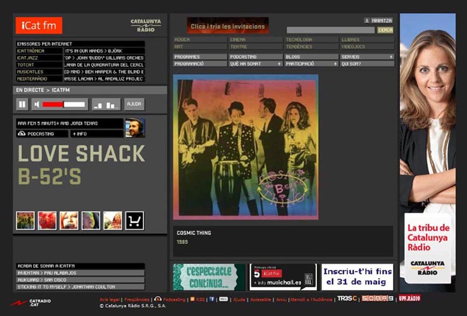Click the Cerca search button
Screen dimensions: 467x316
click(x=385, y=30)
